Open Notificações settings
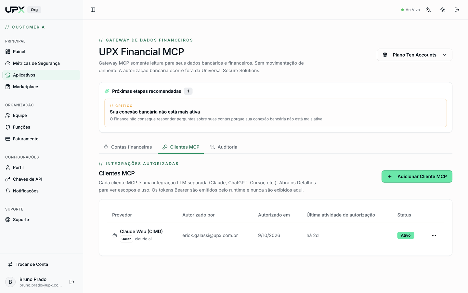Viewport: 468px width, 293px height. pyautogui.click(x=41, y=191)
